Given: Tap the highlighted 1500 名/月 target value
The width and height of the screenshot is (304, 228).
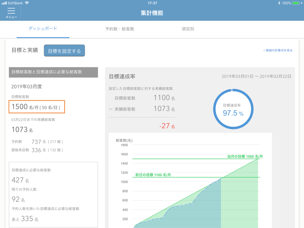Looking at the screenshot, I should tap(36, 107).
